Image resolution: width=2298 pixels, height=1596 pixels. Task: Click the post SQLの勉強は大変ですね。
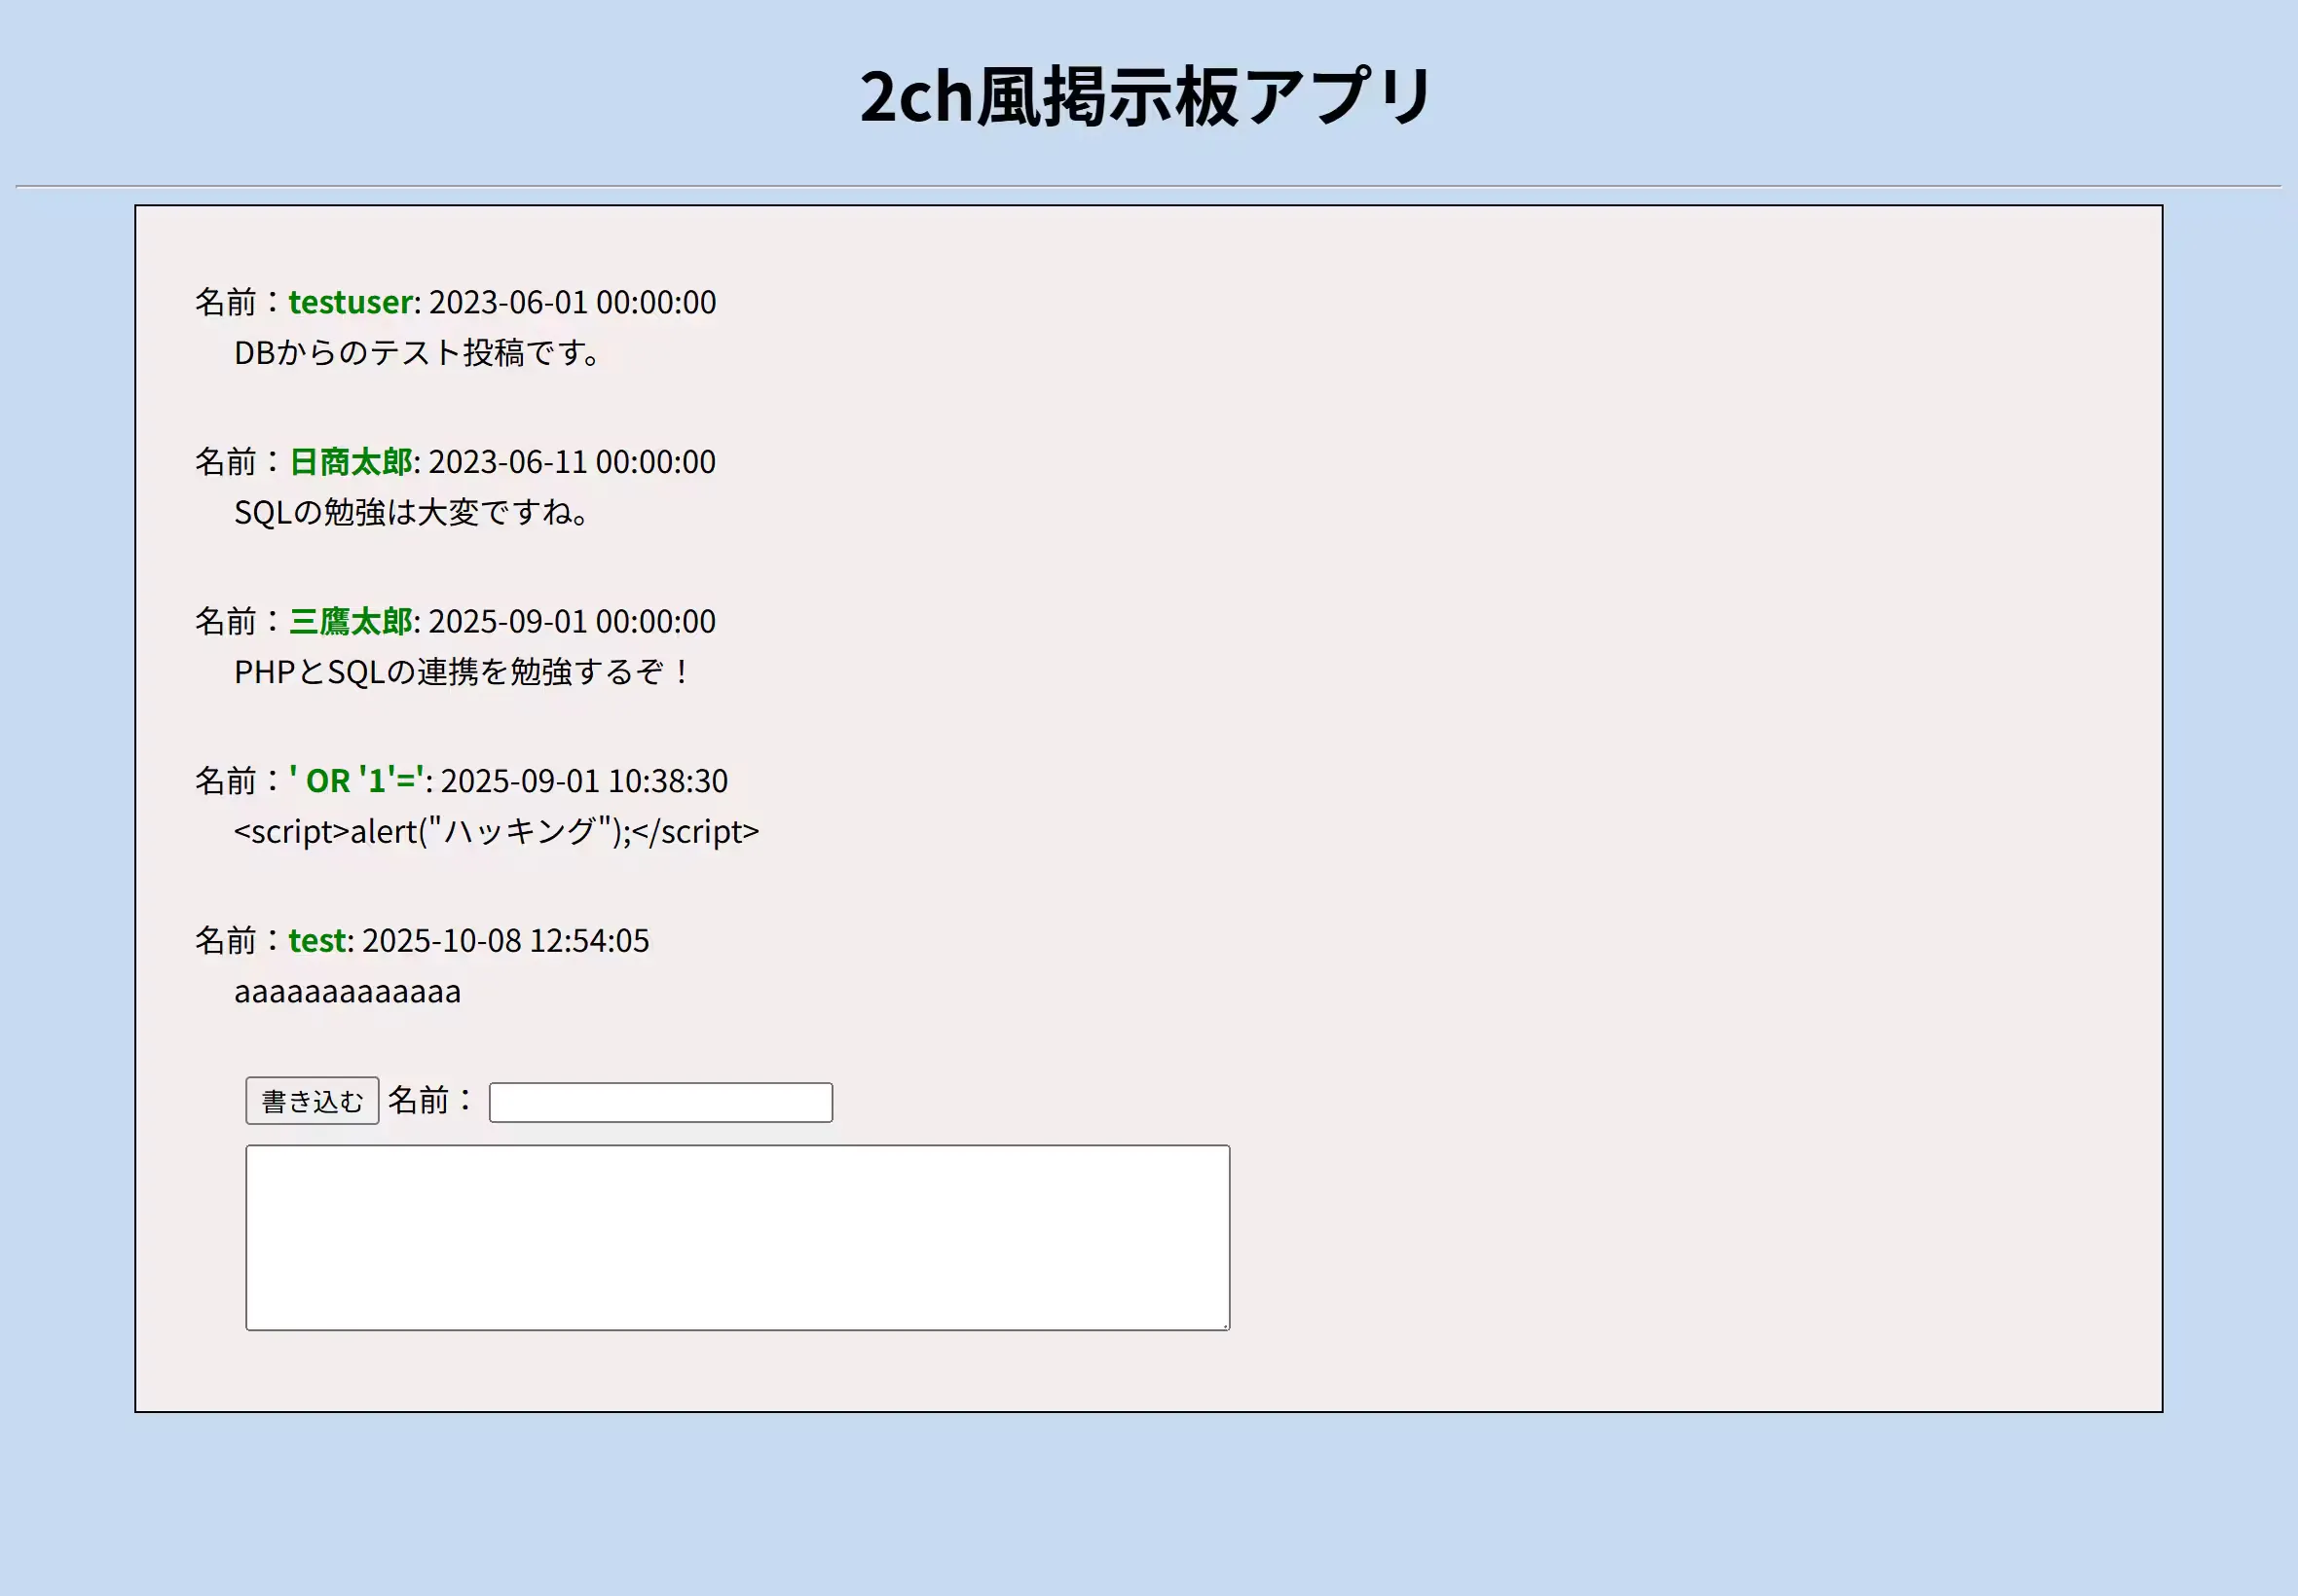(x=411, y=512)
